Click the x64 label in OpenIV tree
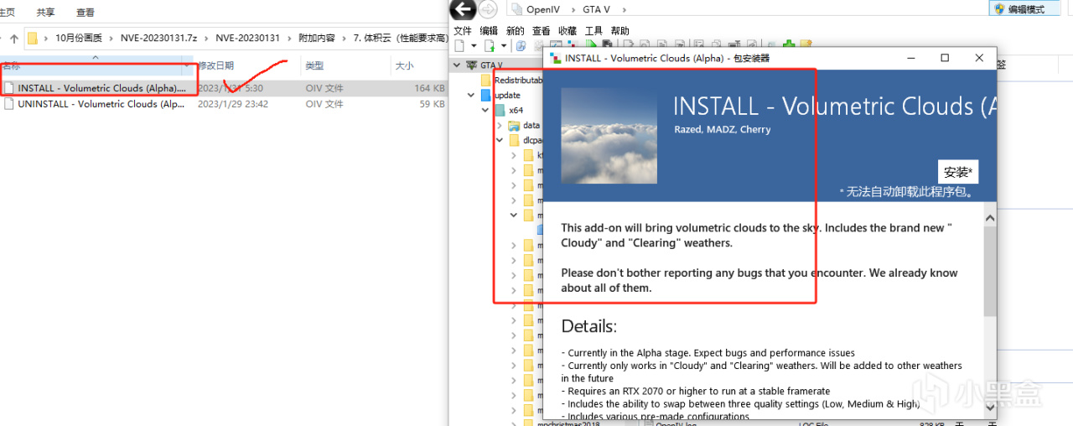 [516, 111]
